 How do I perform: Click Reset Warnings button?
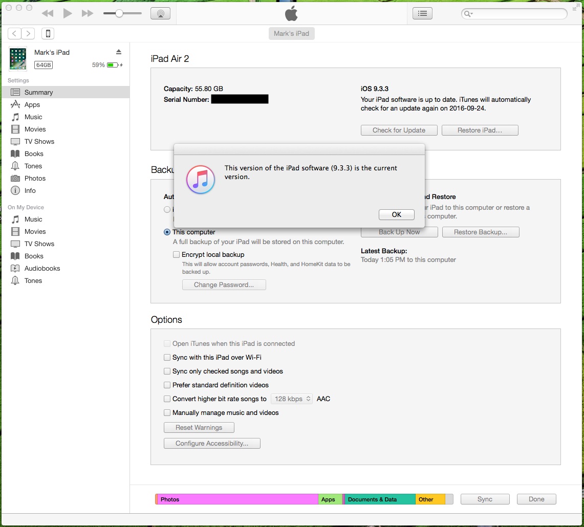pyautogui.click(x=199, y=428)
